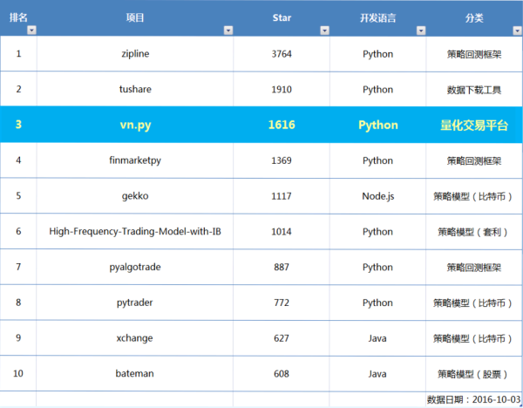The image size is (523, 408).
Task: Expand the 分类 column filter dropdown
Action: pos(516,30)
